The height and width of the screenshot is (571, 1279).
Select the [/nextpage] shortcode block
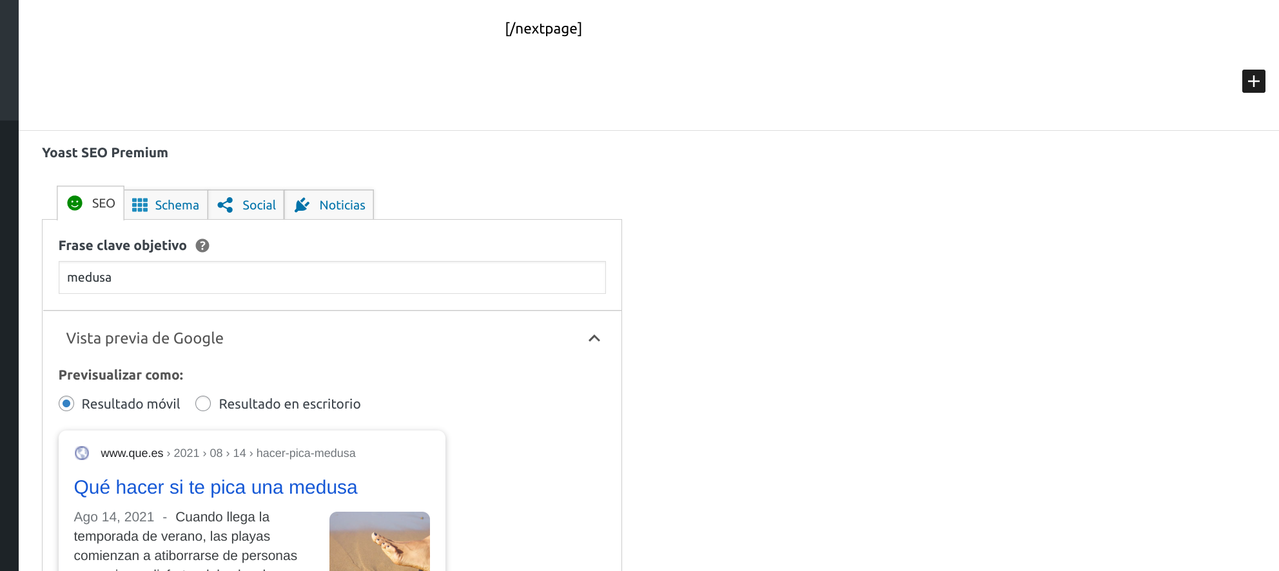[543, 29]
